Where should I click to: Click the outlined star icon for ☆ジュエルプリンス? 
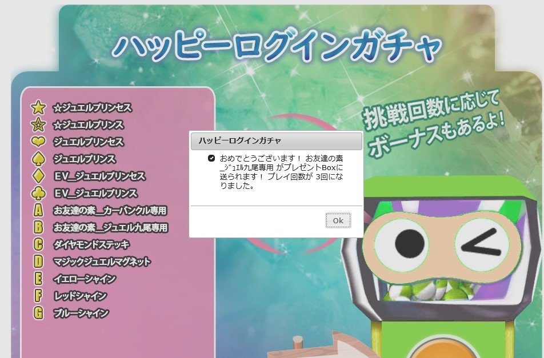(38, 124)
